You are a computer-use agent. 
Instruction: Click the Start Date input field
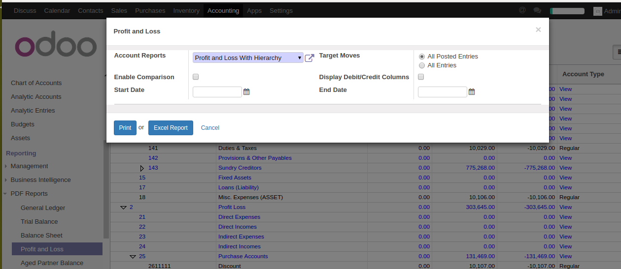(x=217, y=92)
